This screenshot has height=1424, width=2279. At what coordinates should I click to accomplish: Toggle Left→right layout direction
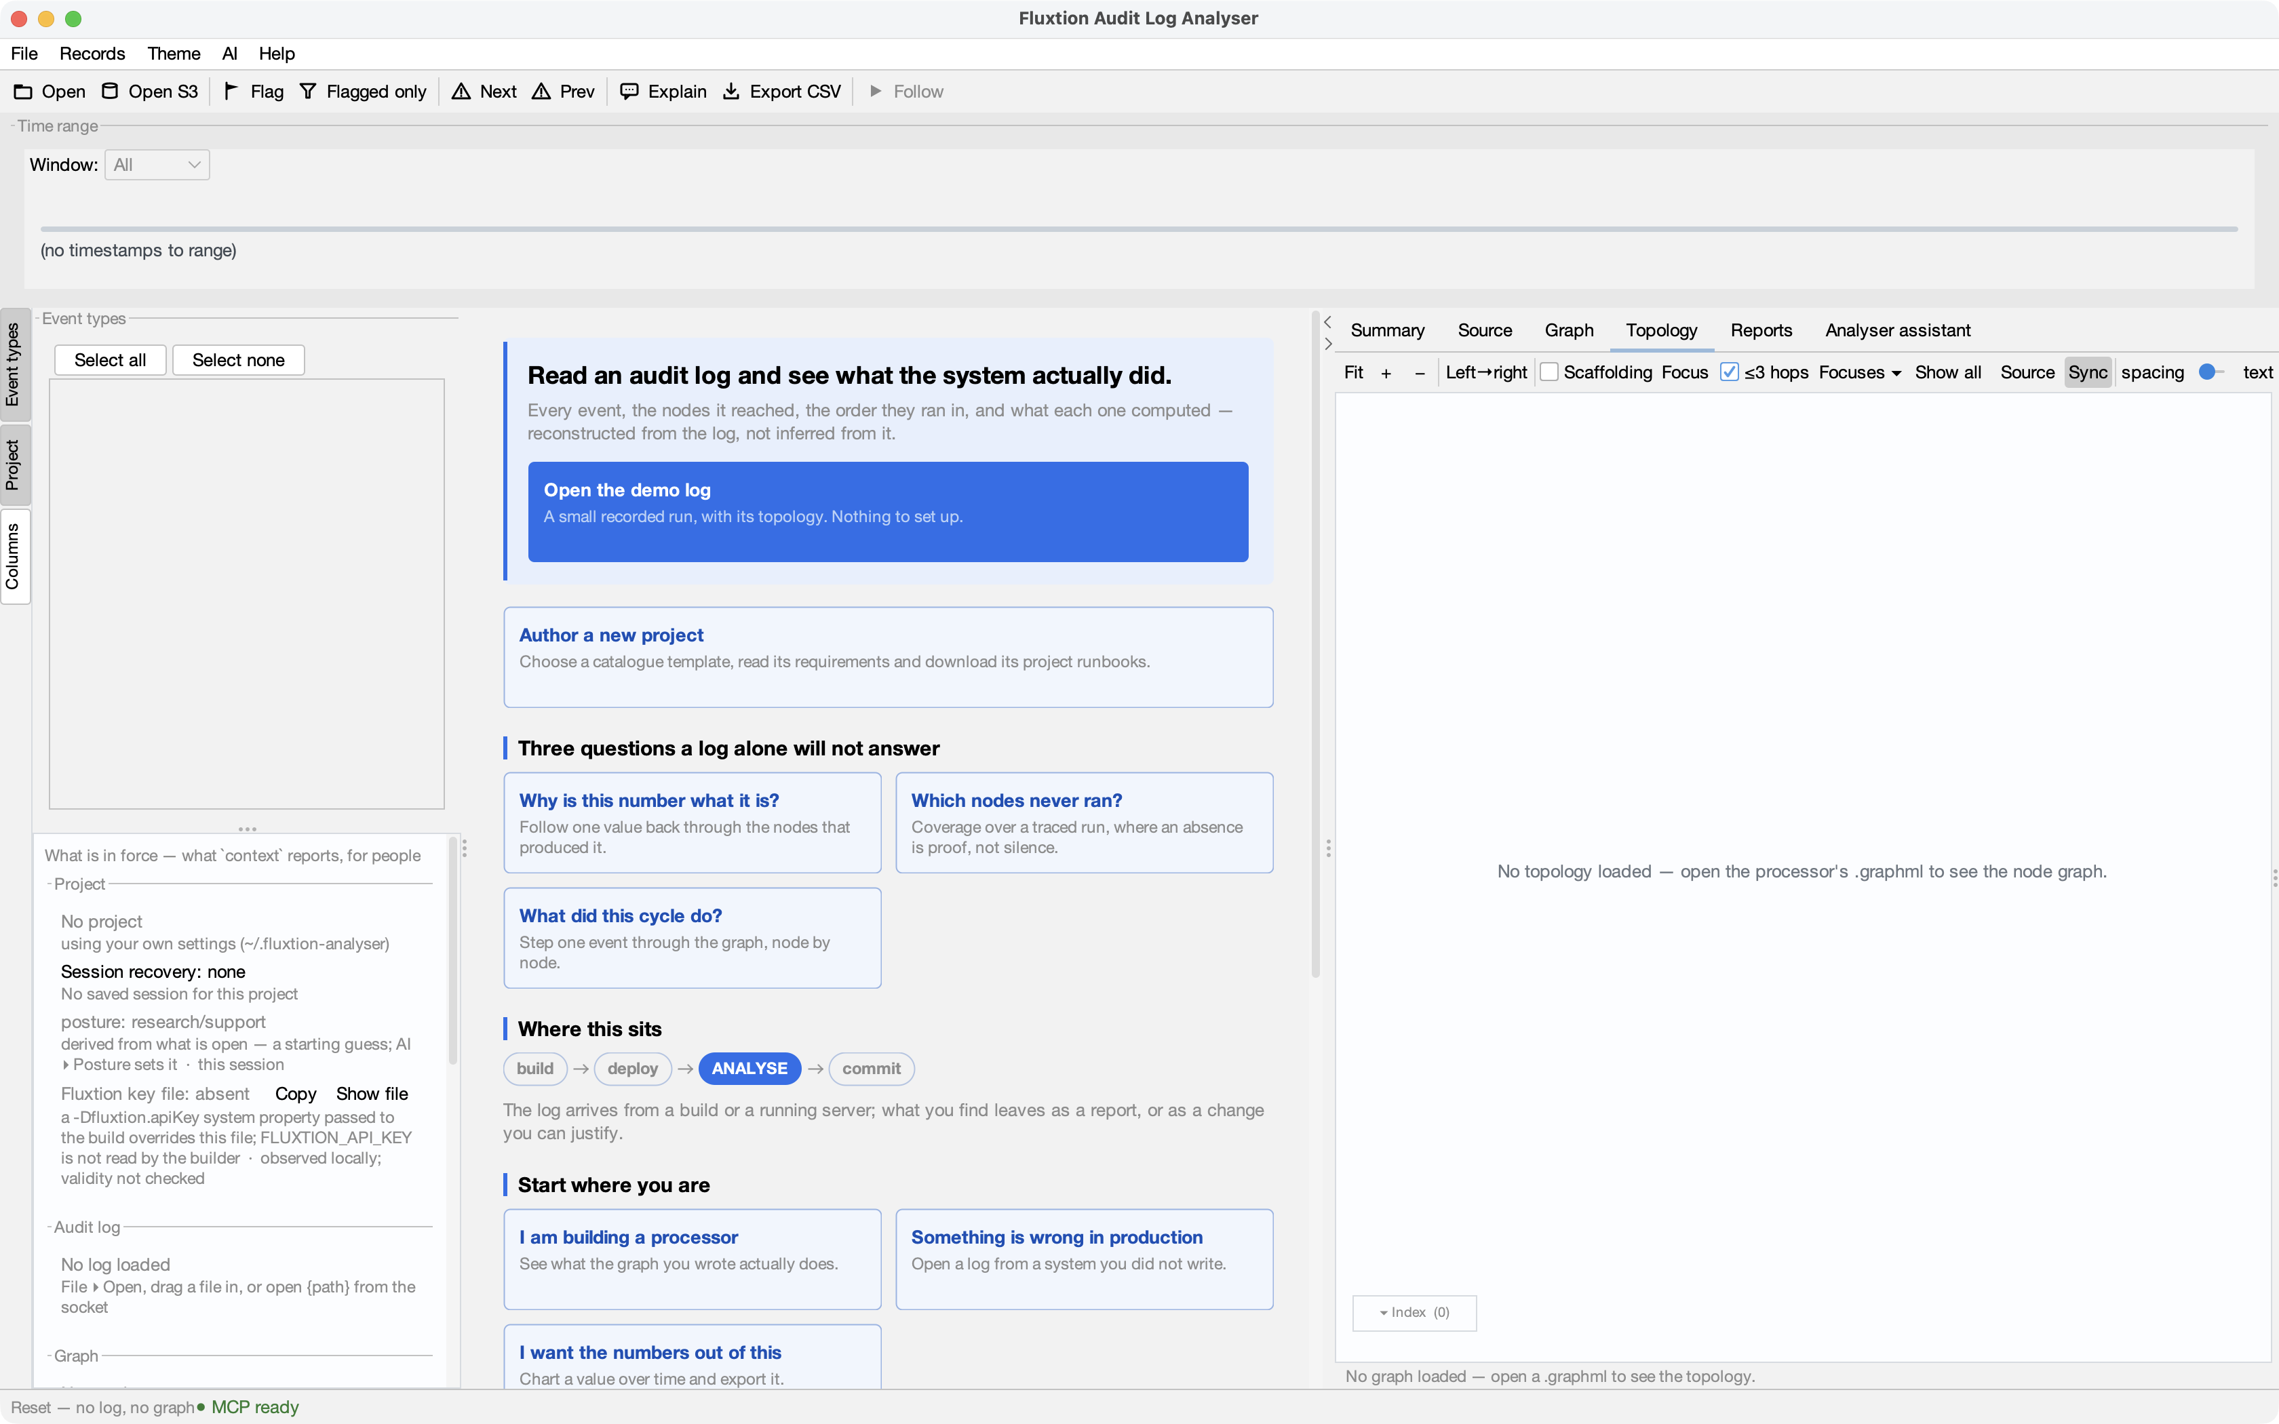pyautogui.click(x=1486, y=373)
